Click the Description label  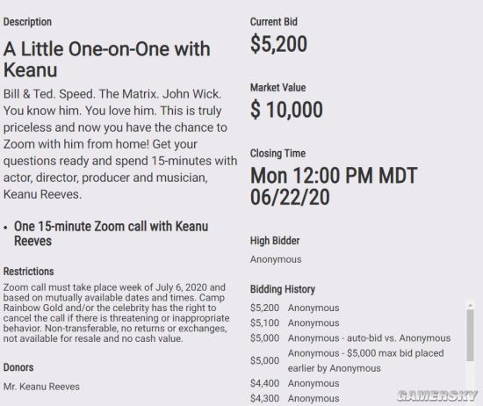27,22
